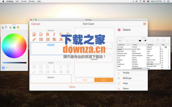This screenshot has width=172, height=107.
Task: Open the brush color tool in Spanish toolbar
Action: coord(34,39)
